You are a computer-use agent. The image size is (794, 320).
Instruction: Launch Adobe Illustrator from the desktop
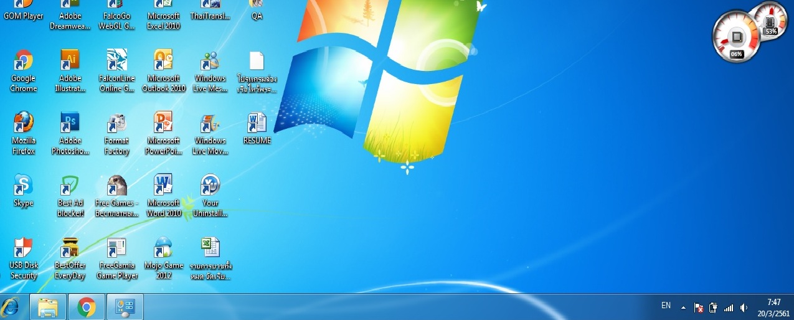click(x=70, y=60)
